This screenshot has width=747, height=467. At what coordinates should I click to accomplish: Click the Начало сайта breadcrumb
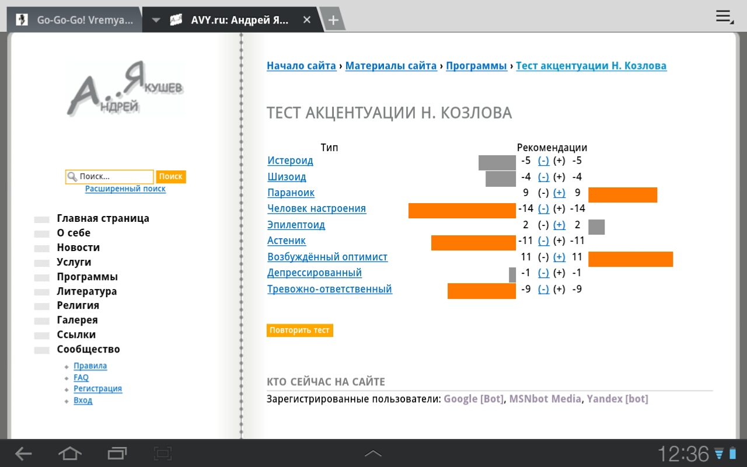301,66
